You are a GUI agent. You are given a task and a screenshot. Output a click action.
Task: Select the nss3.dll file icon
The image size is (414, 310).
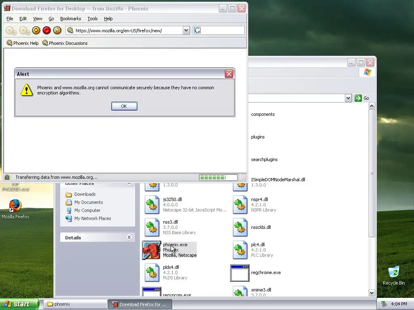tap(152, 227)
